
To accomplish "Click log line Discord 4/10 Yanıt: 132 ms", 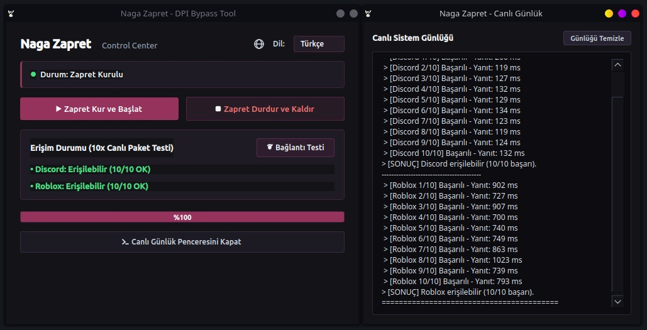I will 452,89.
